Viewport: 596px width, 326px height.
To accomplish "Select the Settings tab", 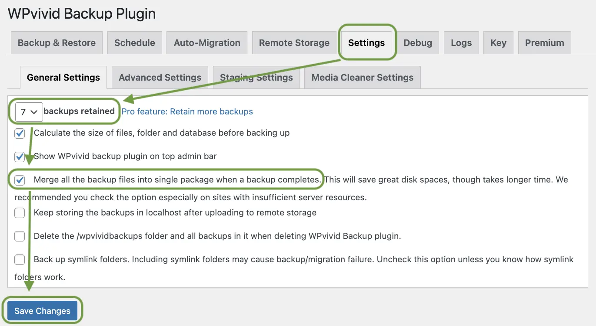I will pos(366,42).
